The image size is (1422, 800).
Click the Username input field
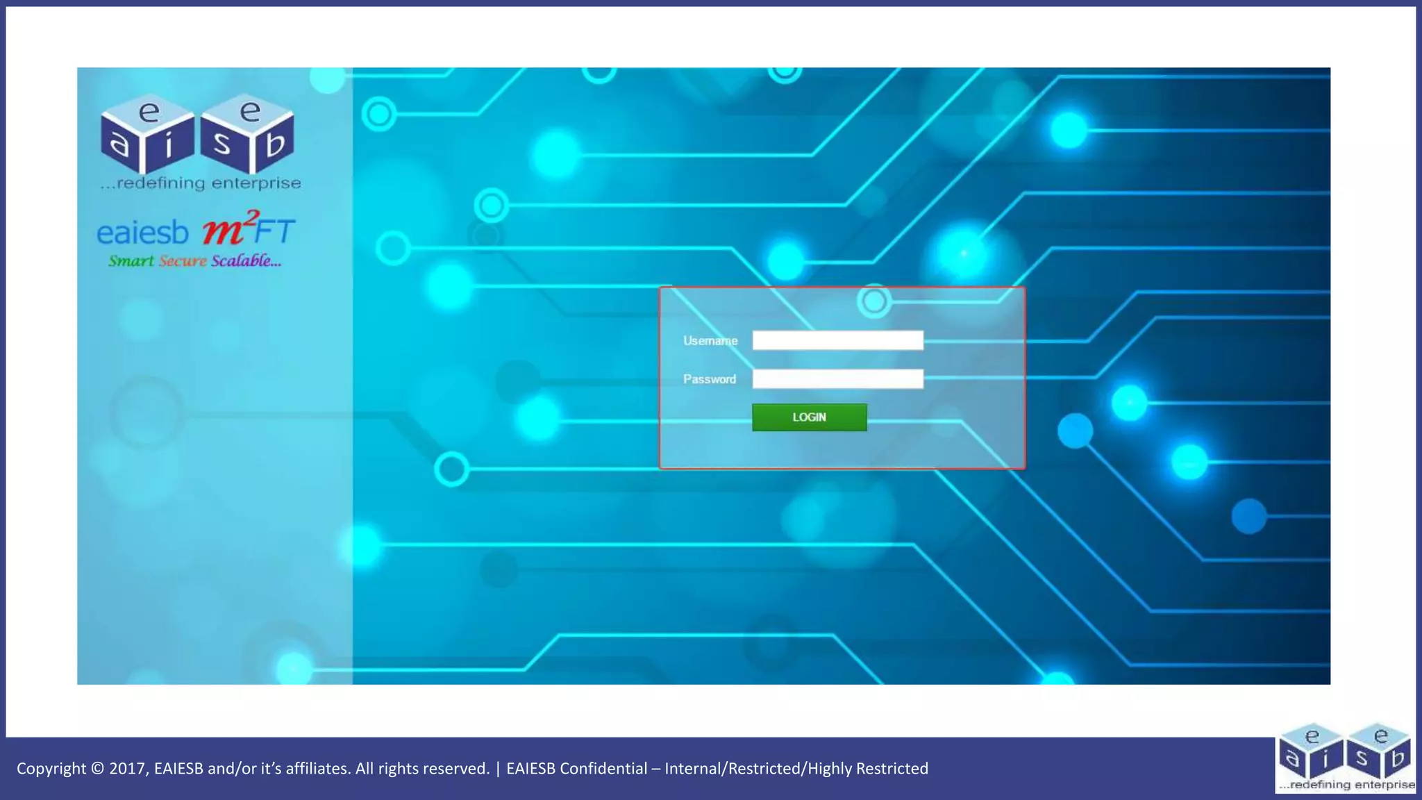[837, 340]
